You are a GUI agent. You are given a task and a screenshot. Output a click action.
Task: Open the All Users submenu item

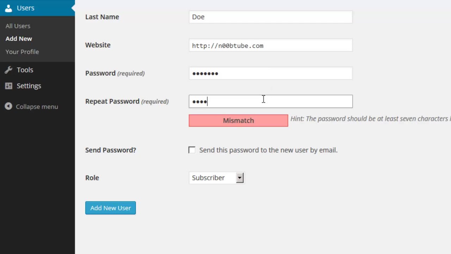[x=18, y=26]
